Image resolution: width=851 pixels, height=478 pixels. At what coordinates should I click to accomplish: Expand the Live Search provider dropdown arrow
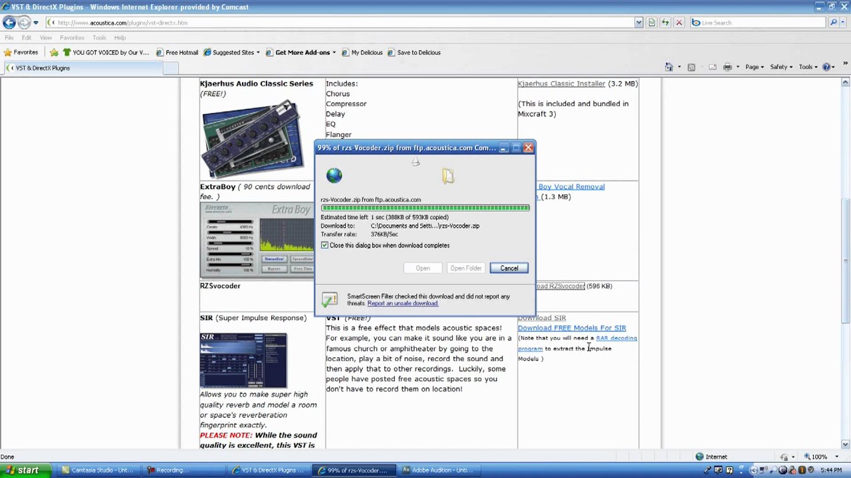(x=843, y=23)
